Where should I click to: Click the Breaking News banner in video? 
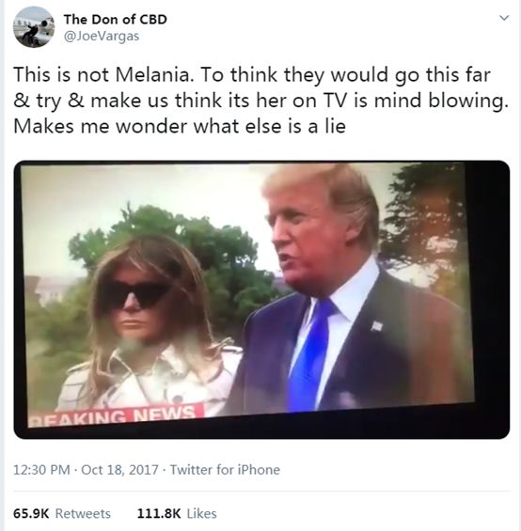(x=116, y=415)
